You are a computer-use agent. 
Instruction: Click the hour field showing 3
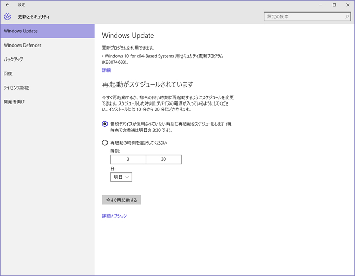[128, 159]
